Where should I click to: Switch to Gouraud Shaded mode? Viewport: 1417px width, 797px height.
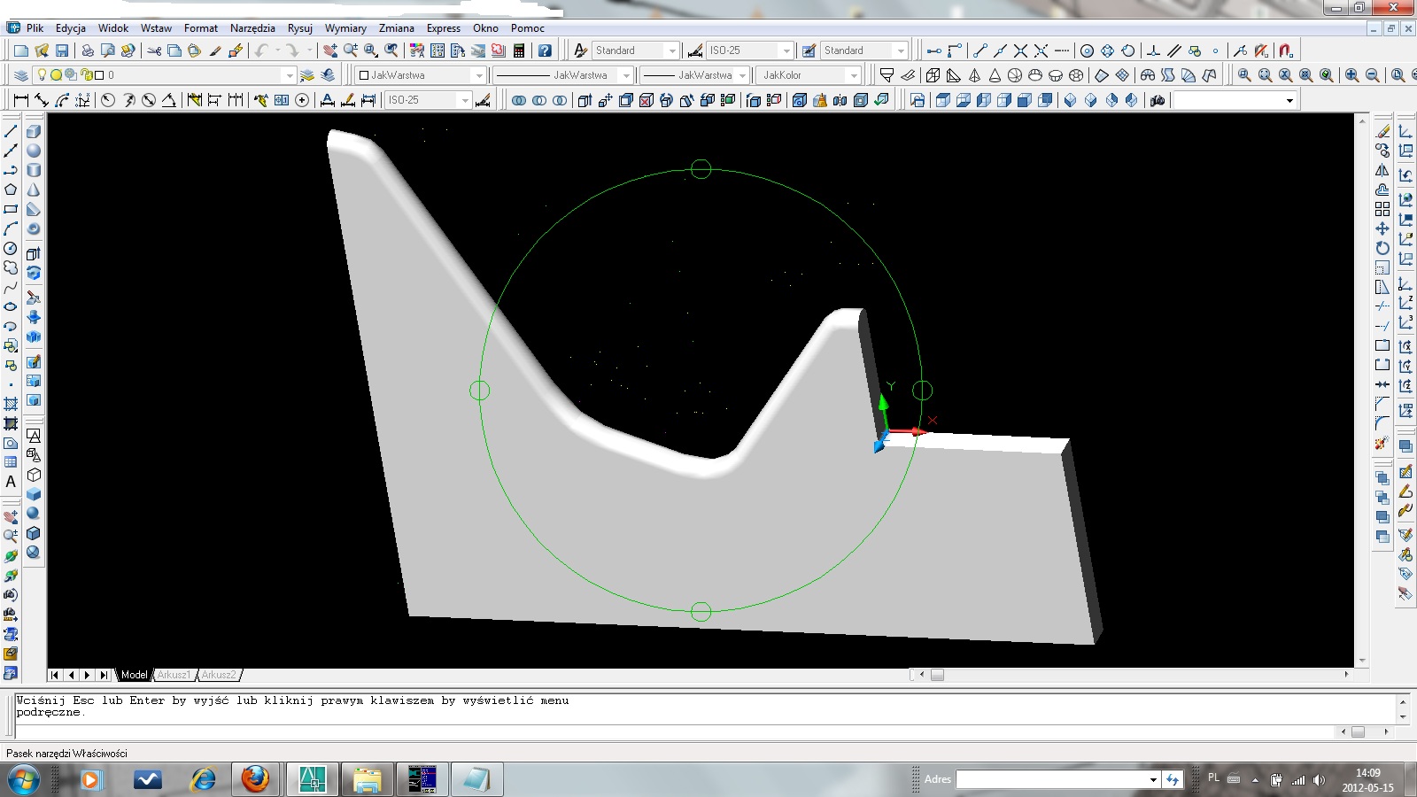point(34,514)
